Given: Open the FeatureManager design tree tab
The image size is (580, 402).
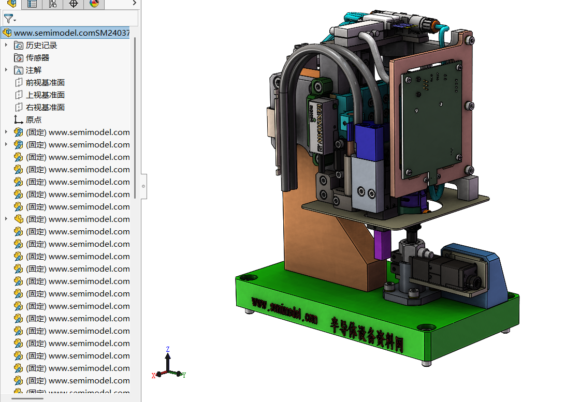Looking at the screenshot, I should click(x=12, y=4).
